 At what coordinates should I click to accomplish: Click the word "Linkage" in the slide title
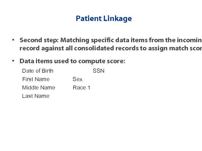(118, 19)
